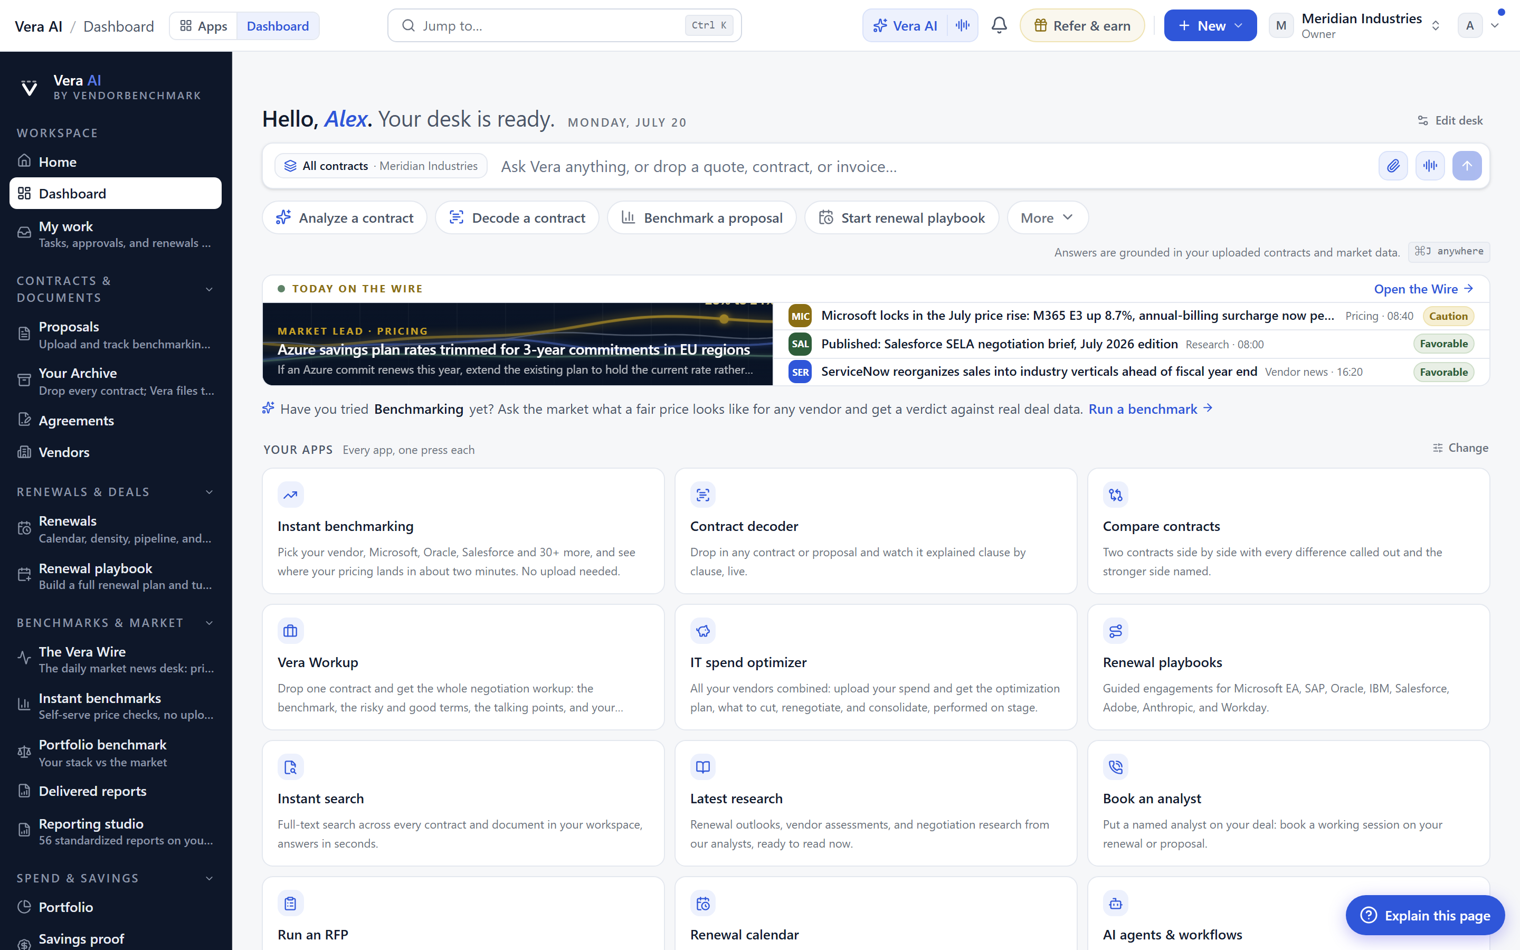Screen dimensions: 1520x950
Task: Click the AI agents & workflows robot icon
Action: 1116,904
